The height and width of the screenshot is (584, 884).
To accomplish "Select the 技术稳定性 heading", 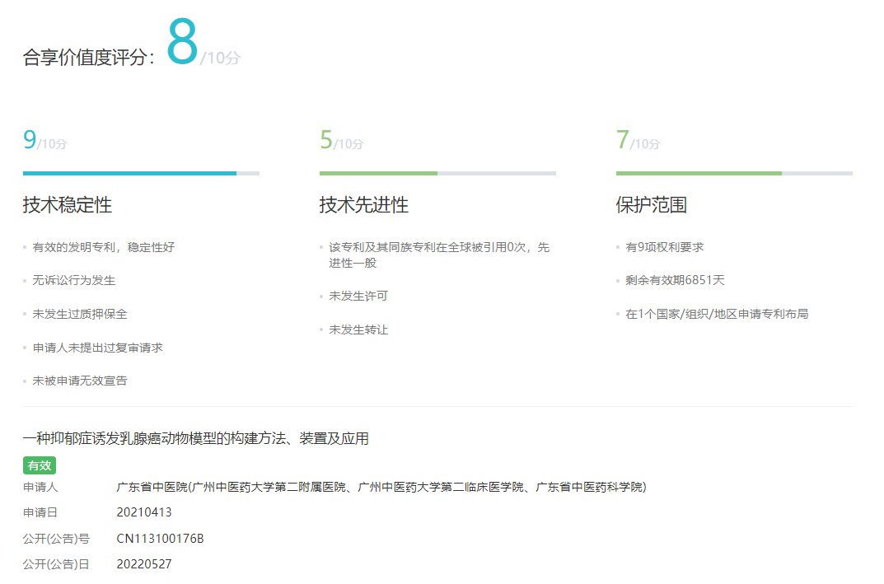I will click(x=68, y=205).
